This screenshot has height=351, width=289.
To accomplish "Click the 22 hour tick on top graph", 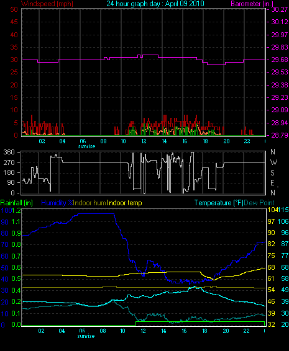I will click(247, 141).
